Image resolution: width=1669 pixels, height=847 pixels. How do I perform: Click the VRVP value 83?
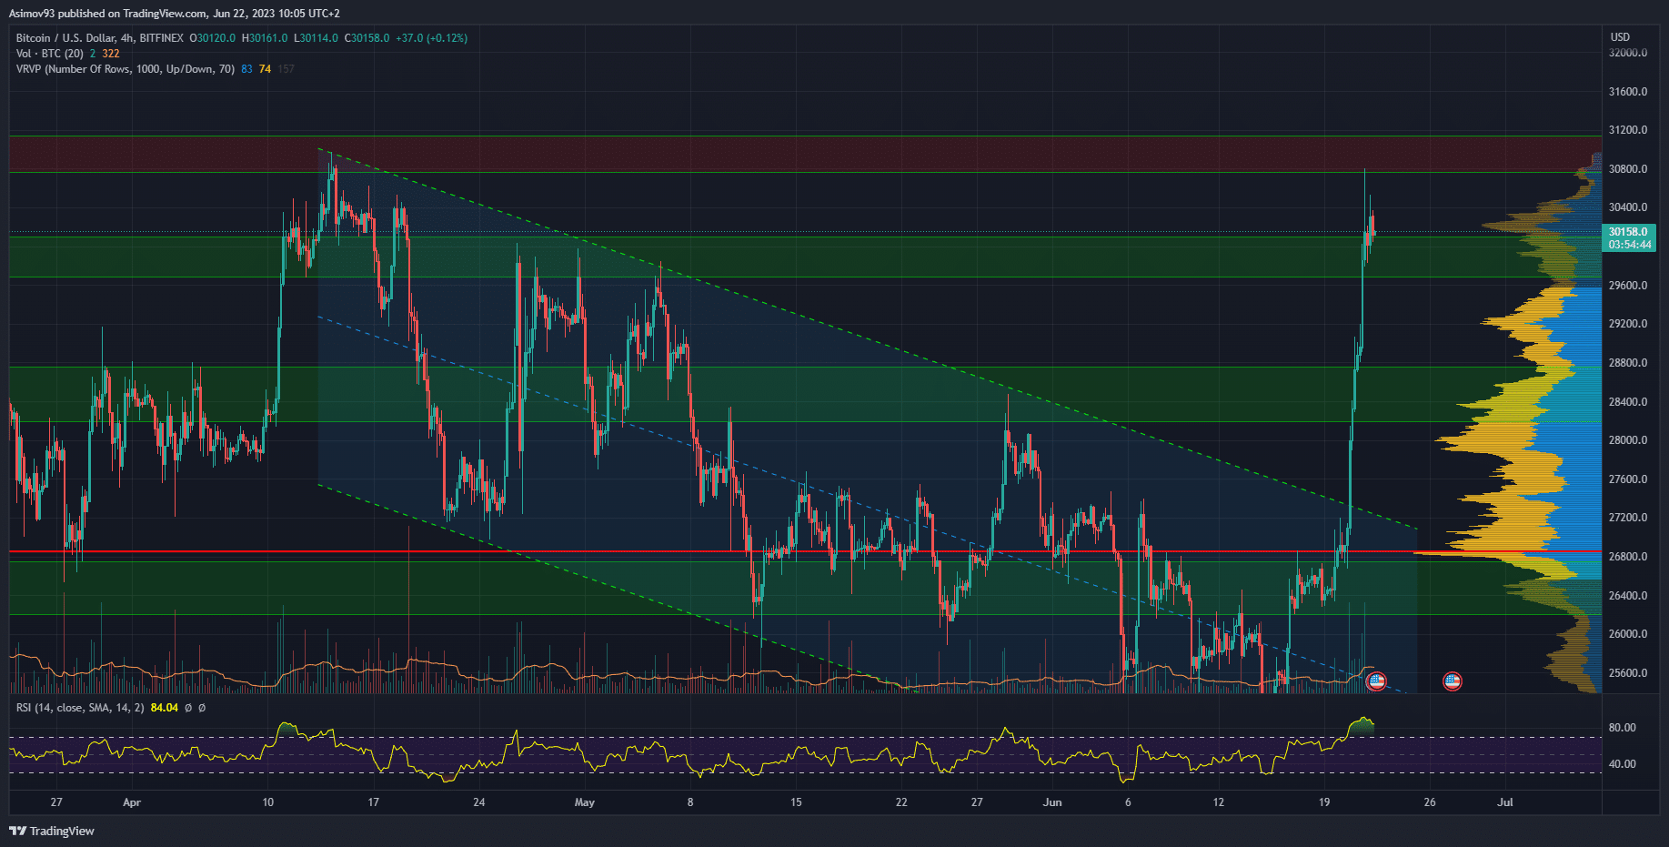246,69
